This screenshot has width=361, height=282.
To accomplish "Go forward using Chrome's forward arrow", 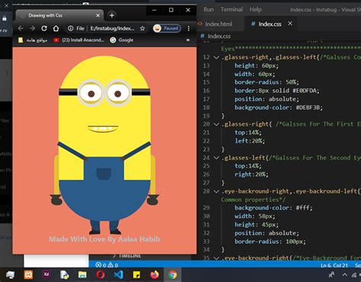I will tap(32, 28).
